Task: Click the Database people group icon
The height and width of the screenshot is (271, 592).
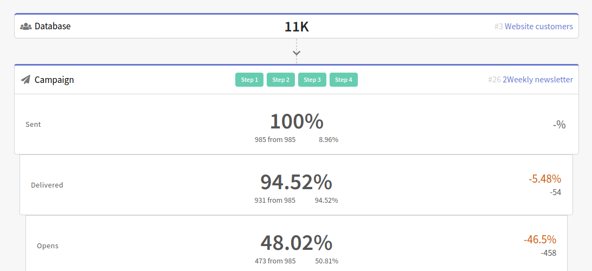Action: [25, 27]
